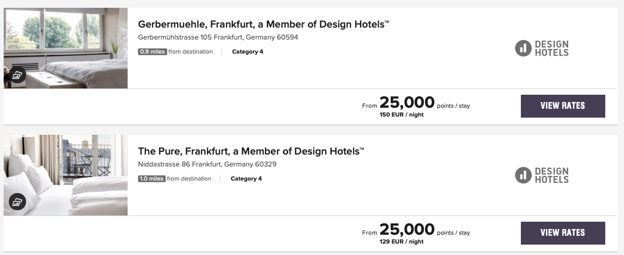The image size is (624, 255).
Task: Click Category 4 label under Gerbermuehle
Action: tap(247, 52)
